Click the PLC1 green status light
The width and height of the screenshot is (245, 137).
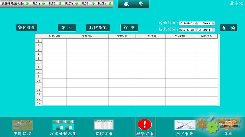pos(44,4)
